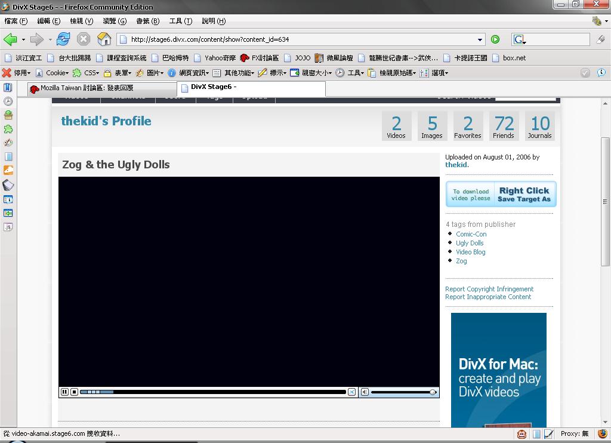Click the Right Click Save Target As button
The width and height of the screenshot is (611, 443).
click(x=501, y=195)
